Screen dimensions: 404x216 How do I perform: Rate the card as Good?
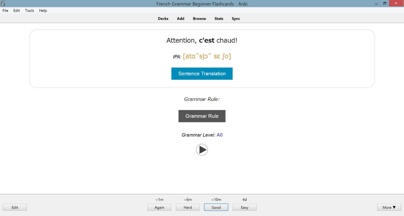pyautogui.click(x=216, y=207)
